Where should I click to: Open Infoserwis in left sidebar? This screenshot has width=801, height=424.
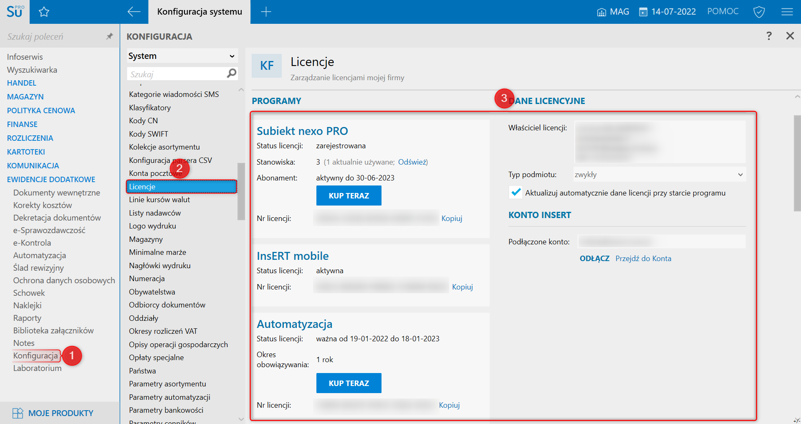tap(25, 57)
